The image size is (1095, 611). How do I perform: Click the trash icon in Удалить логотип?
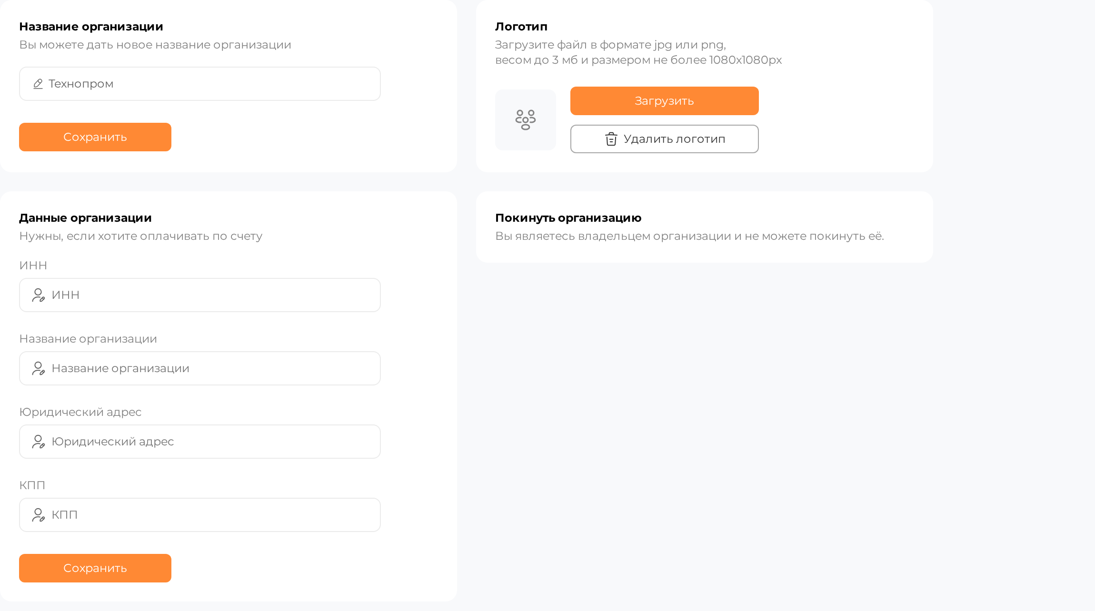[611, 139]
